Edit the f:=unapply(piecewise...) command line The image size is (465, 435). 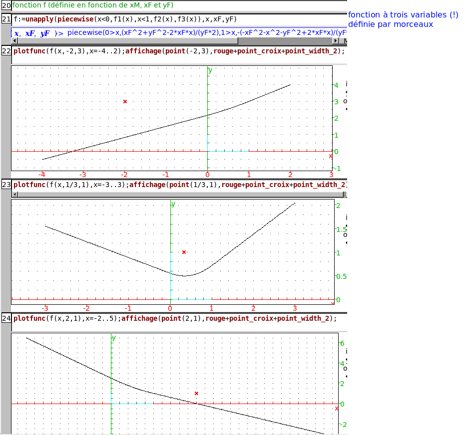pos(179,19)
